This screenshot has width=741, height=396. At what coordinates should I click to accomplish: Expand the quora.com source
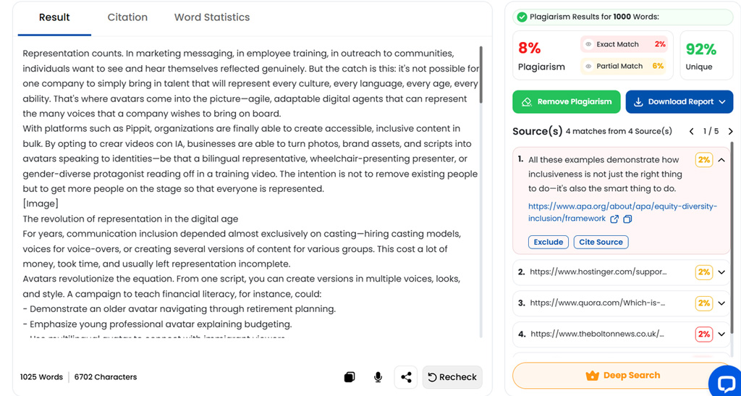click(x=721, y=303)
